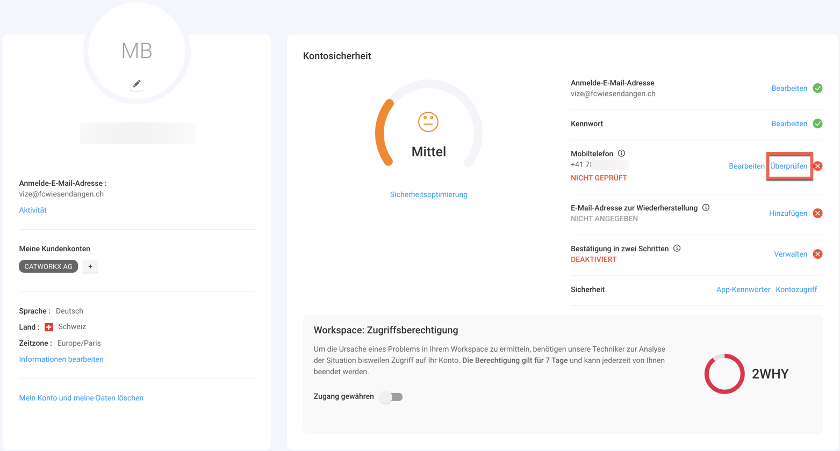Click info icon next to Bestätigung in zwei Schritten
The width and height of the screenshot is (840, 451).
[677, 249]
